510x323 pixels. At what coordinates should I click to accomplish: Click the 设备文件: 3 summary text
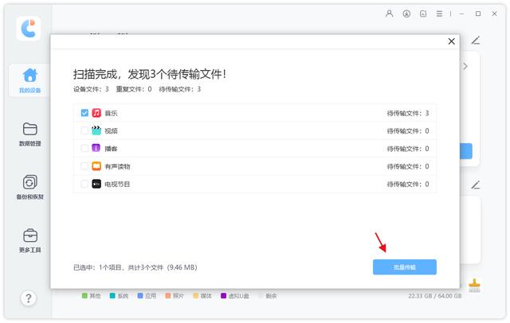(91, 89)
